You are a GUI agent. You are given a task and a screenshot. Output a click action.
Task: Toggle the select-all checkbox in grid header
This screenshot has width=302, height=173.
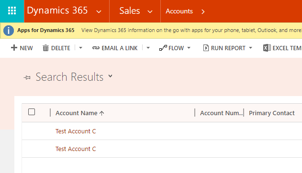tap(32, 112)
